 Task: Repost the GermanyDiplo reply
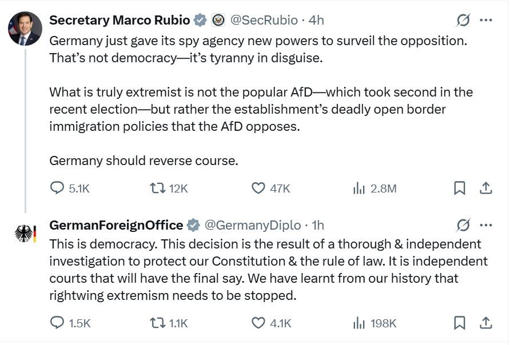(158, 323)
